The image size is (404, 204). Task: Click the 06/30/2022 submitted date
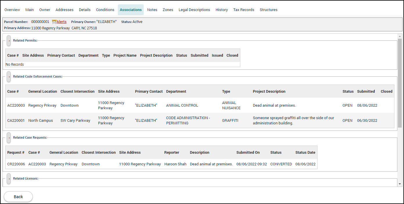pos(367,121)
